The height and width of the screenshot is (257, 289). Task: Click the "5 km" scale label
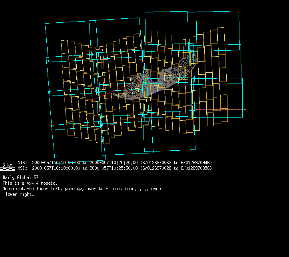click(7, 165)
